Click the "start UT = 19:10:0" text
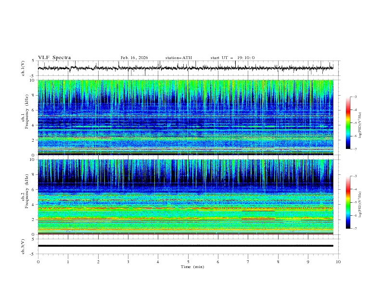Screen dimensions: 381x294 click(x=232, y=58)
